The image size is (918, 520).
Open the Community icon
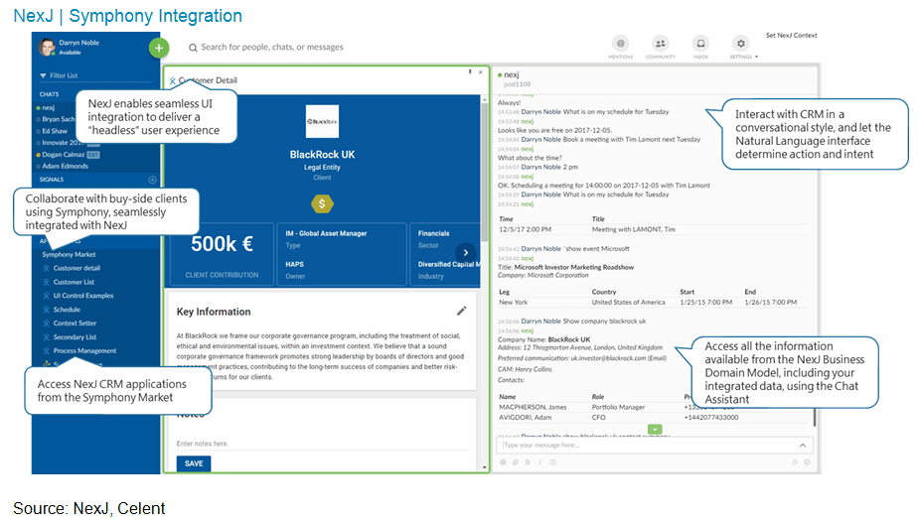[661, 45]
